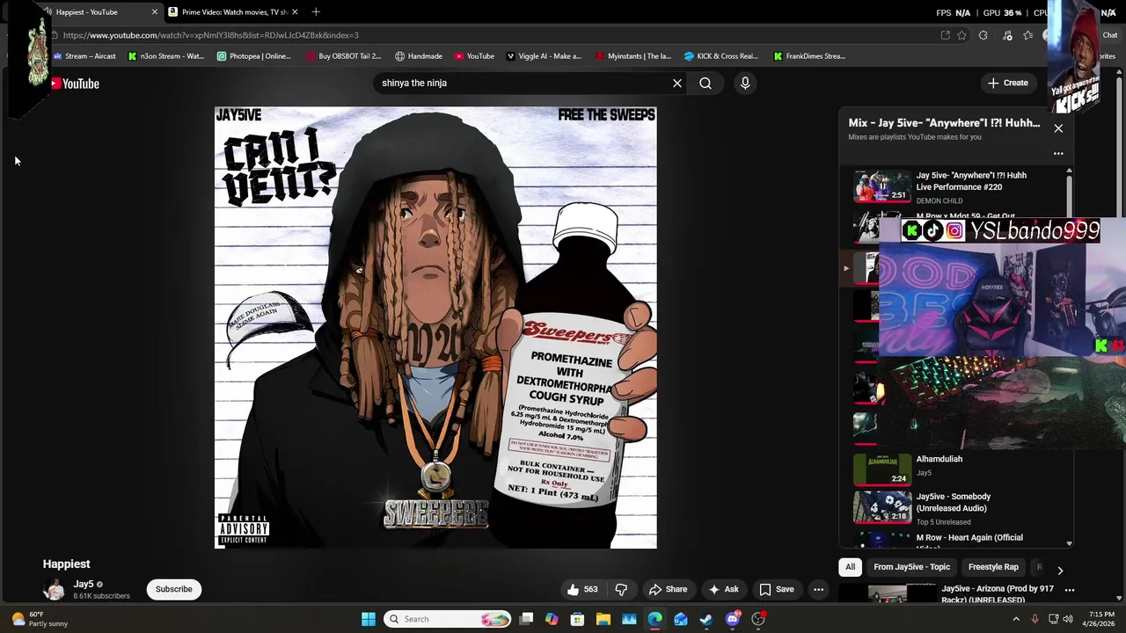
Task: Select the 'From Jay5ive - Topic' chip
Action: (x=911, y=567)
